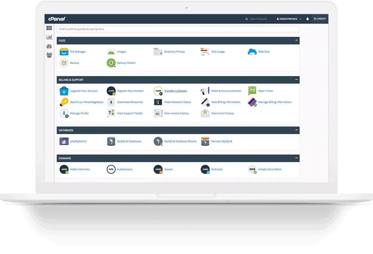Select the Subdomains icon
373x254 pixels.
click(111, 169)
